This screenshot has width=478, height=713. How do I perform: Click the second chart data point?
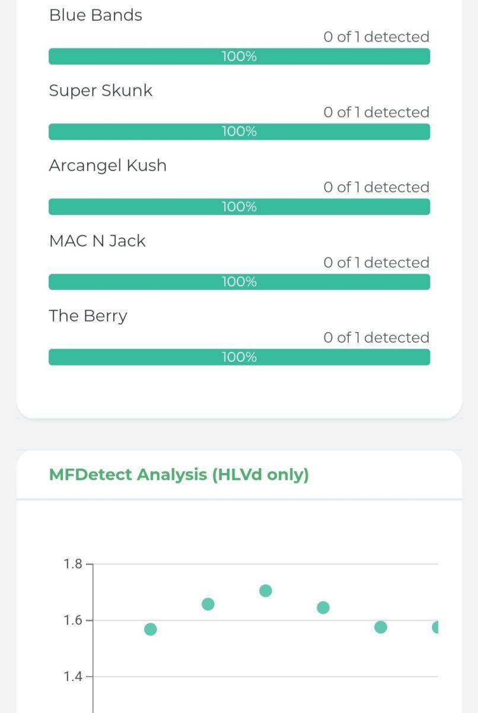coord(208,604)
